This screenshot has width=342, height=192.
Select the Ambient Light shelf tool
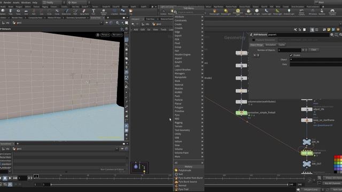(289, 12)
